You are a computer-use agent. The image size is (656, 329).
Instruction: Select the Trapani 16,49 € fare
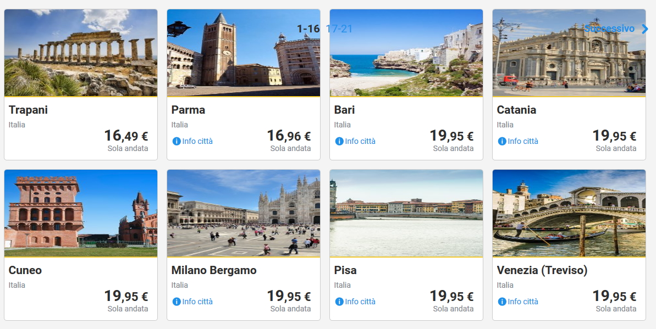click(x=126, y=136)
